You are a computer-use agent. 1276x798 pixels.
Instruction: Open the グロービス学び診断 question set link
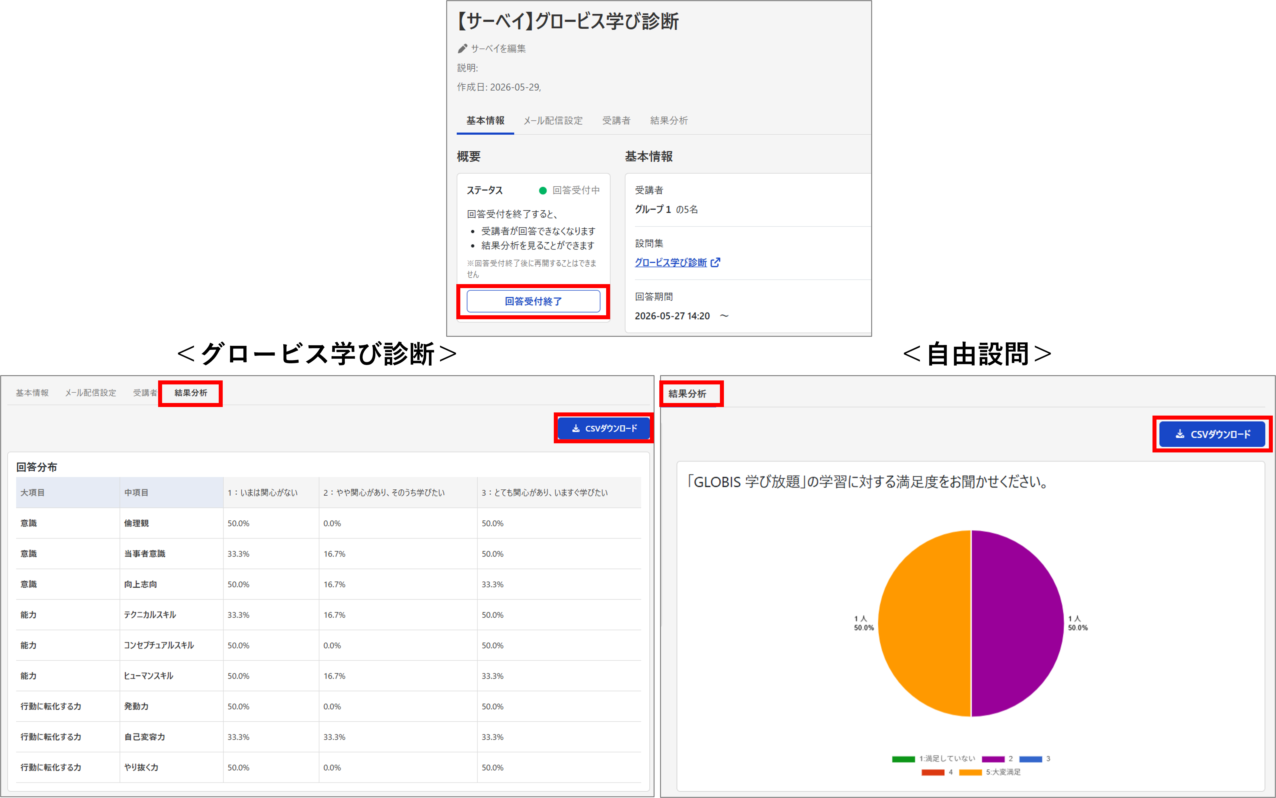coord(670,262)
